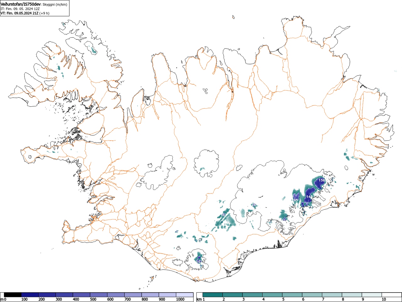Click the 'Veðurstofan/IS750dev' title text

21,4
